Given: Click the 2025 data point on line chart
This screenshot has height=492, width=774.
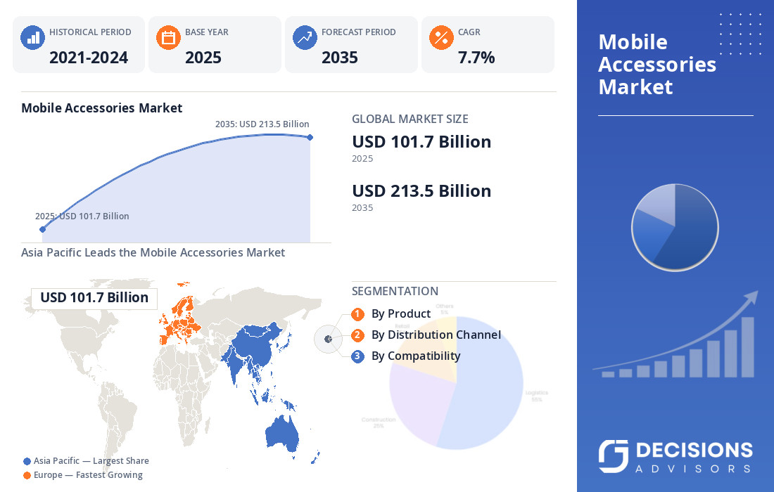Looking at the screenshot, I should 42,229.
